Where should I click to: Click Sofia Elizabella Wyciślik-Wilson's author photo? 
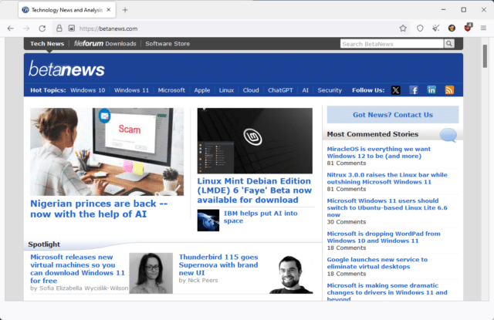pyautogui.click(x=151, y=273)
